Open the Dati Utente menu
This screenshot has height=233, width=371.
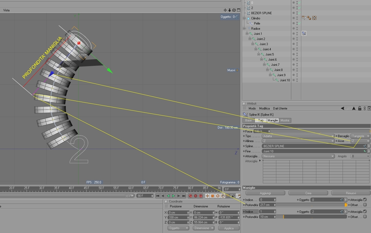[280, 108]
